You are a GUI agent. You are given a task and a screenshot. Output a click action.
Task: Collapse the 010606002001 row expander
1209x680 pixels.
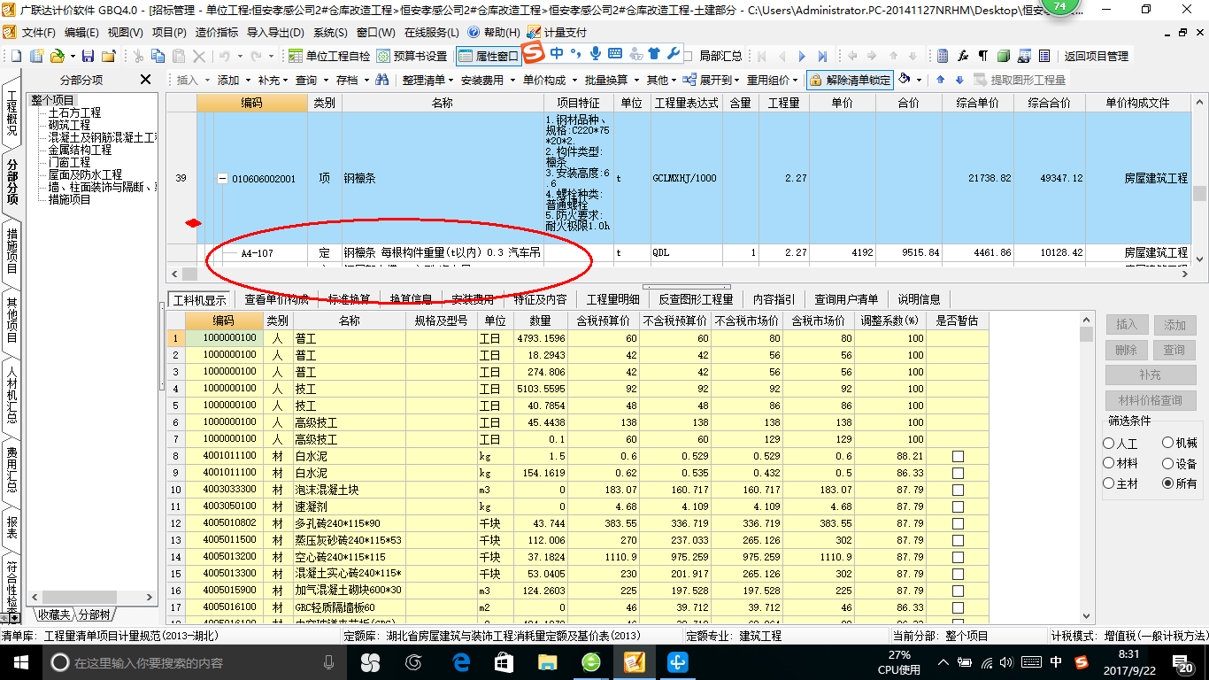point(222,178)
